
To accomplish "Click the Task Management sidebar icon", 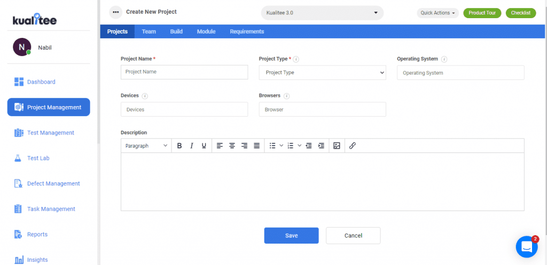I will click(x=18, y=209).
